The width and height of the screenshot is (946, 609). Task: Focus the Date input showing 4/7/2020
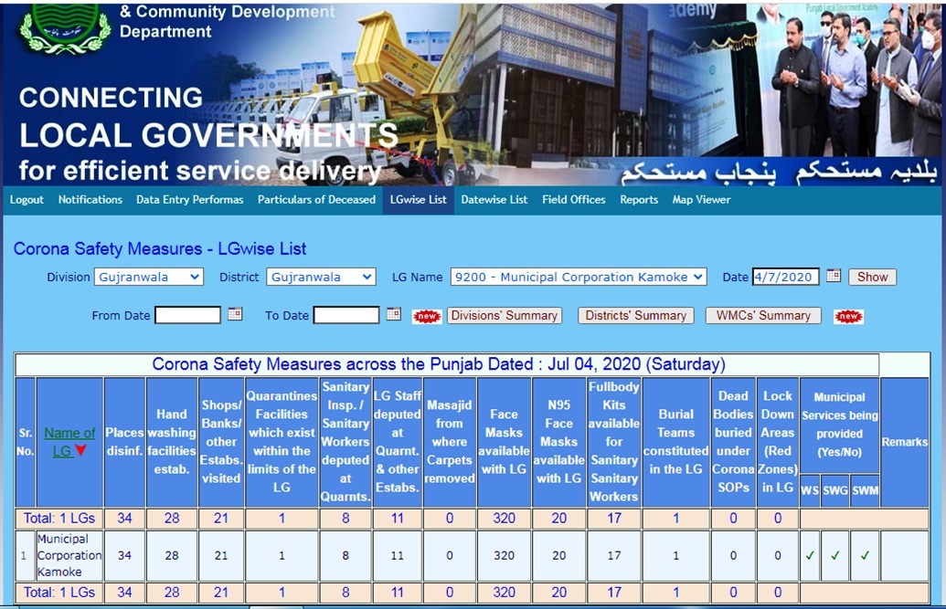[x=785, y=277]
